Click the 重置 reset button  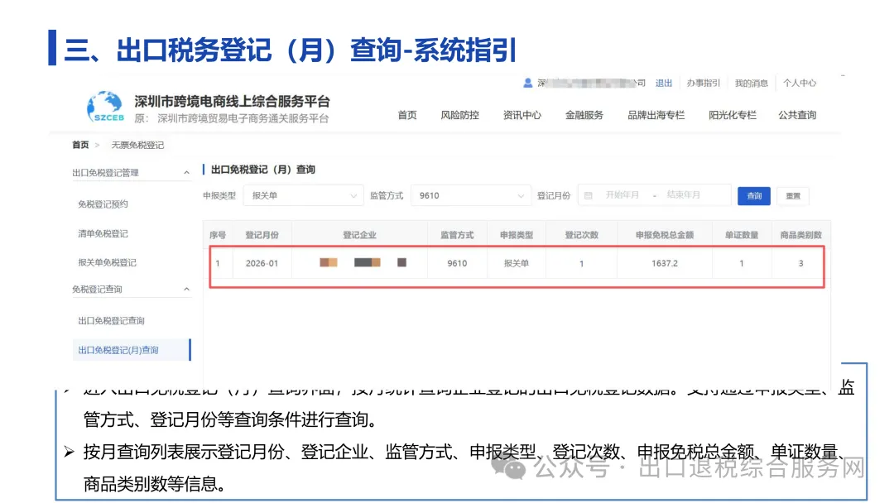(x=792, y=196)
